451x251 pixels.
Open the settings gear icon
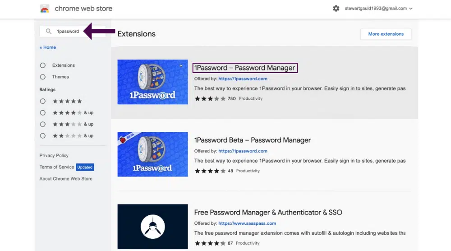click(336, 8)
